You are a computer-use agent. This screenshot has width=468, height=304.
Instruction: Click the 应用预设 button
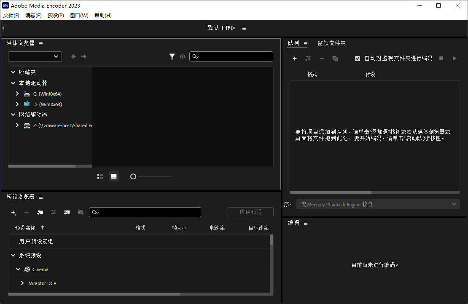pyautogui.click(x=250, y=212)
